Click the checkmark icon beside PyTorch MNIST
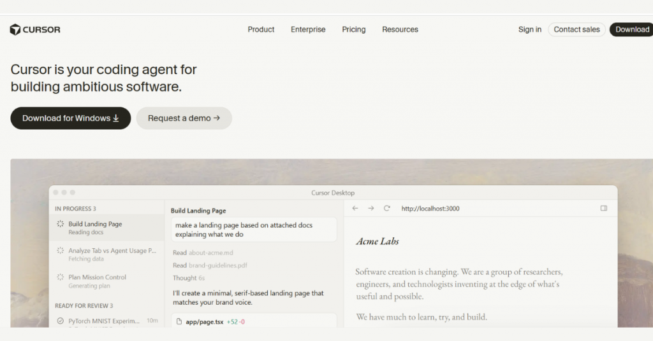Viewport: 653px width, 341px height. click(x=61, y=321)
